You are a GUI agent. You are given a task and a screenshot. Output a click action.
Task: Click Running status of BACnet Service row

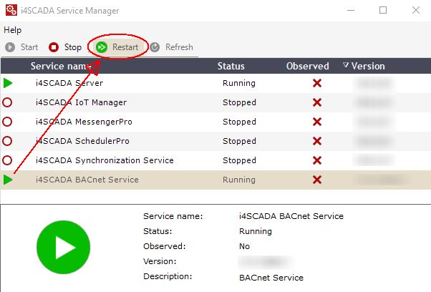[239, 180]
